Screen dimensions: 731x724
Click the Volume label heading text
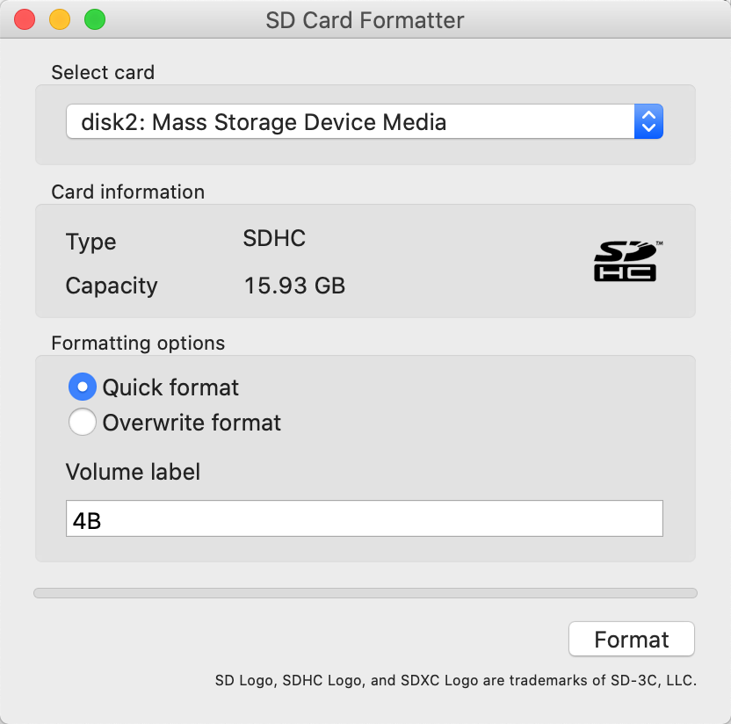point(133,472)
